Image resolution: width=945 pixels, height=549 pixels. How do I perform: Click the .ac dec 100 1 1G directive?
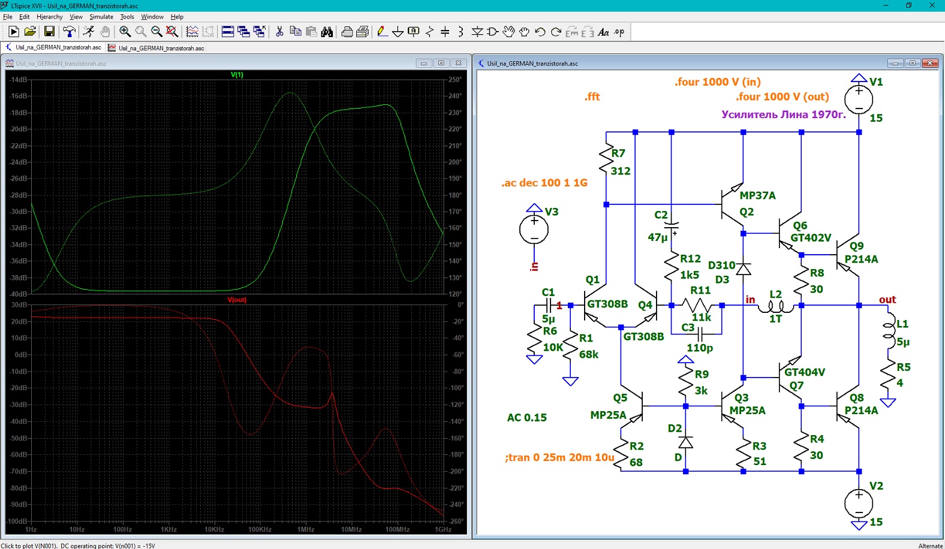pos(544,183)
